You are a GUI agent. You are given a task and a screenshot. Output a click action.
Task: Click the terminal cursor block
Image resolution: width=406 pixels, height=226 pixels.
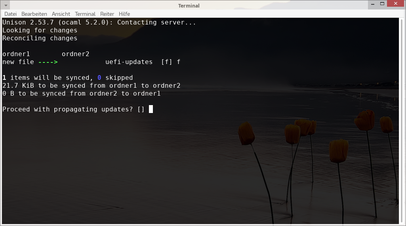click(x=151, y=109)
